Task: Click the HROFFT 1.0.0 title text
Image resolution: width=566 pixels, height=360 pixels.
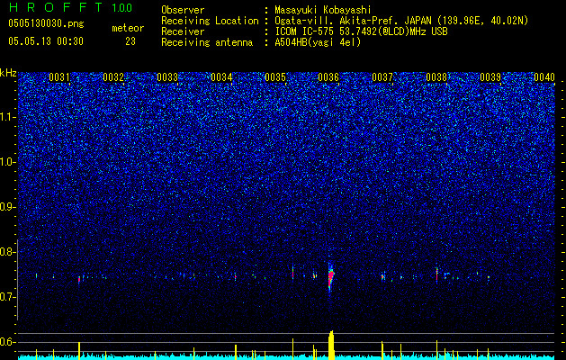Action: tap(70, 7)
